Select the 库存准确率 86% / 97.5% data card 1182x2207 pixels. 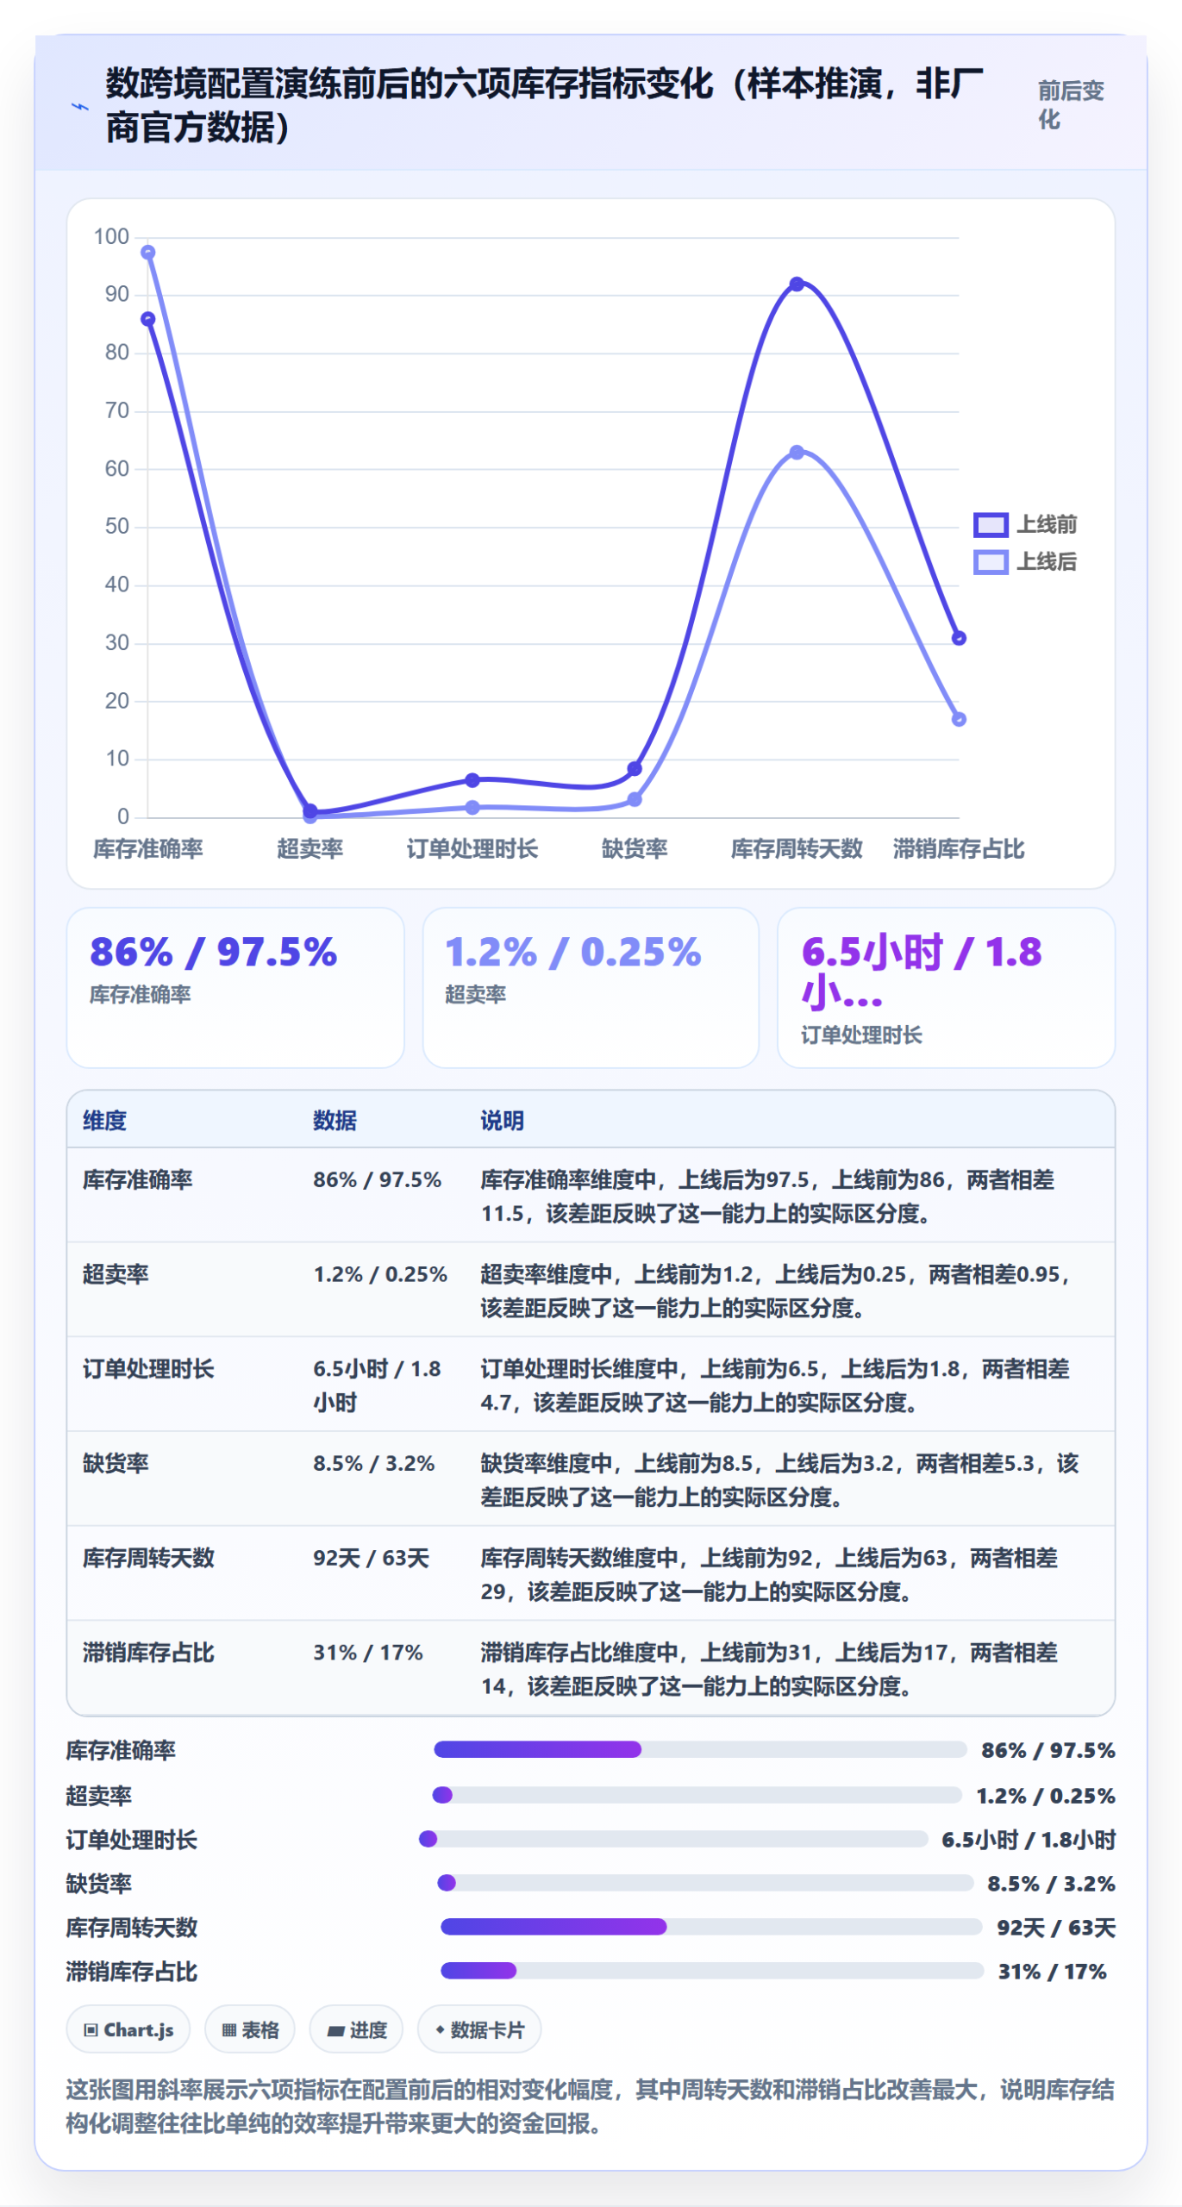[235, 987]
